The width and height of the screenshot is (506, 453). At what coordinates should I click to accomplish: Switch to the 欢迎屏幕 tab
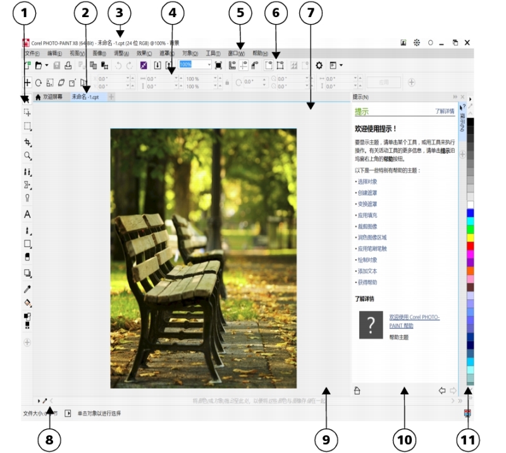point(51,97)
